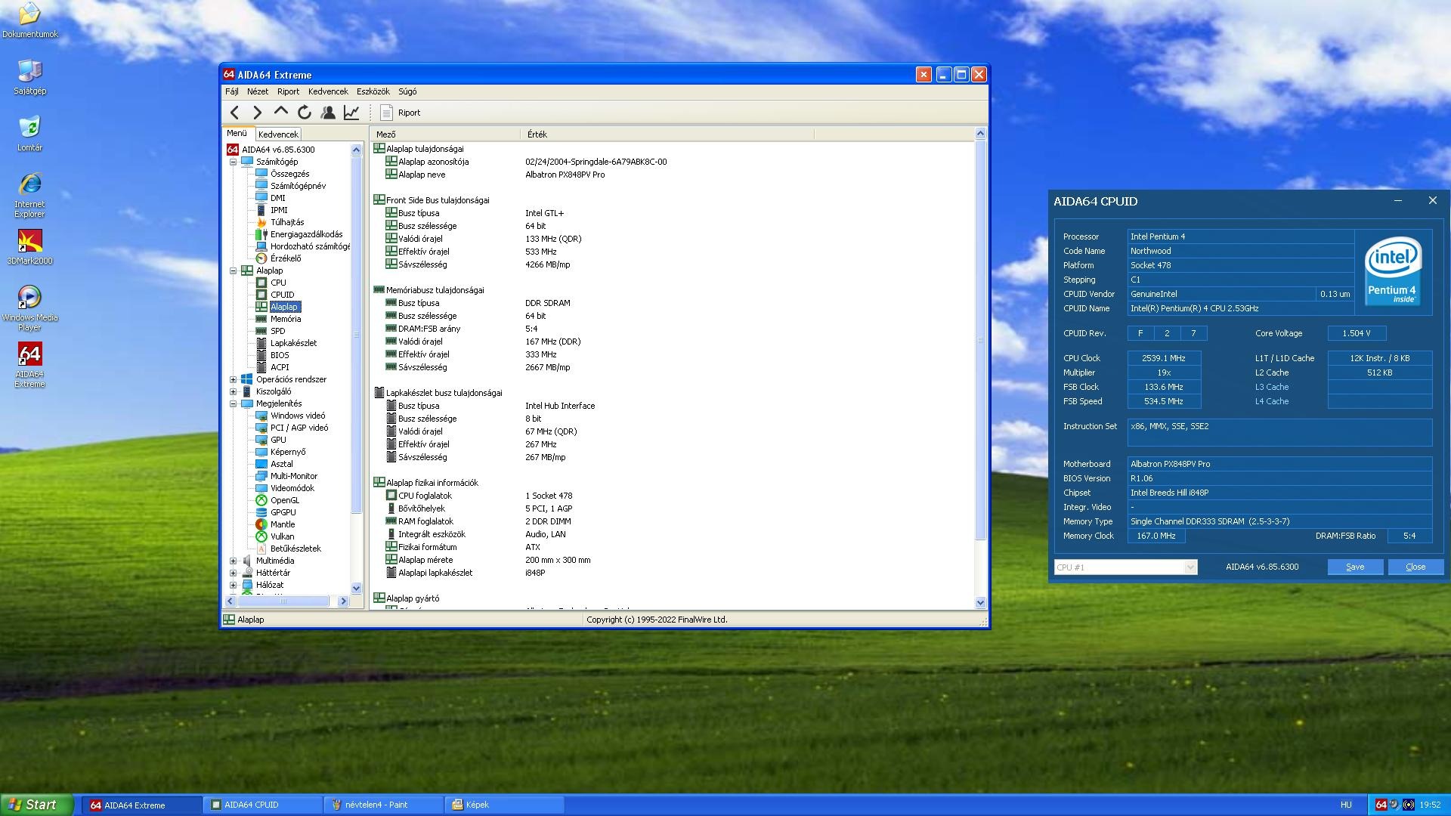
Task: Select AIDA64 Extreme desktop shortcut
Action: [x=29, y=365]
